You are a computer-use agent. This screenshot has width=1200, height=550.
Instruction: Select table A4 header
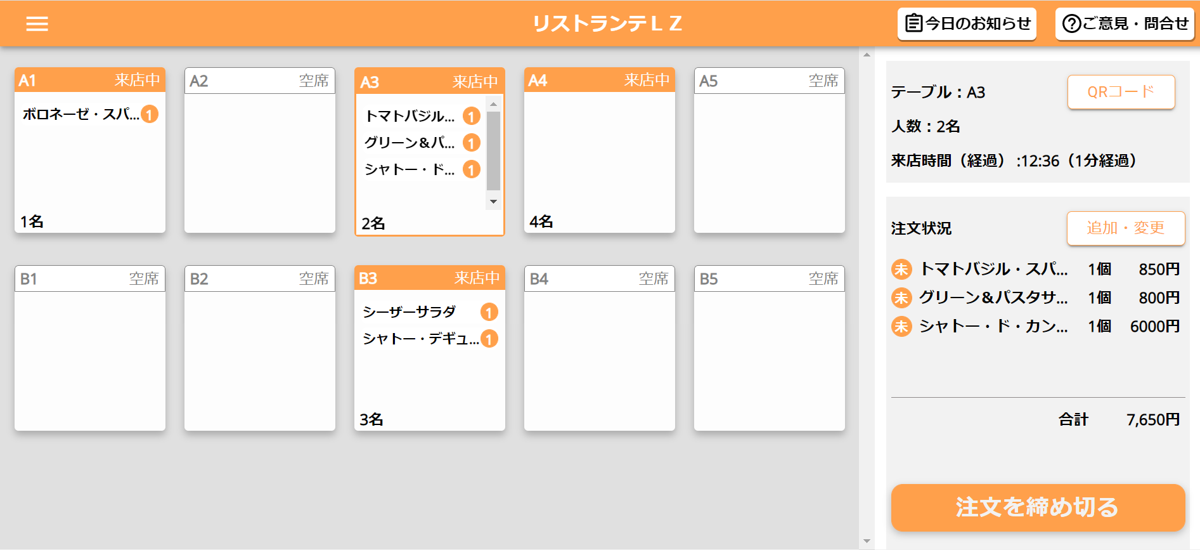point(599,80)
